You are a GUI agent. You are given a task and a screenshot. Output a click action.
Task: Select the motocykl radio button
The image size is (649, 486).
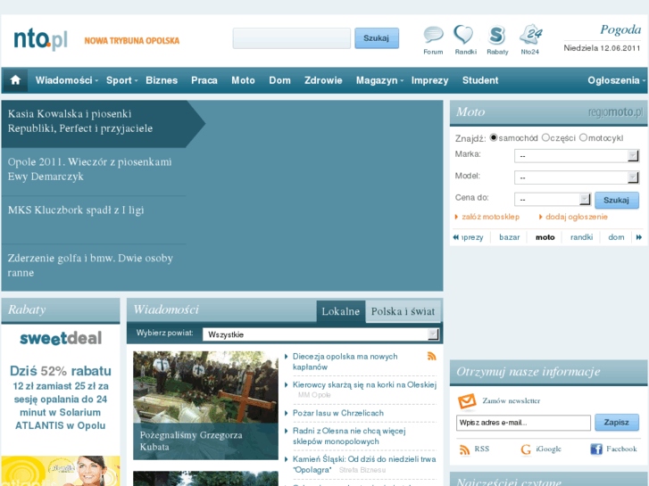tap(583, 137)
